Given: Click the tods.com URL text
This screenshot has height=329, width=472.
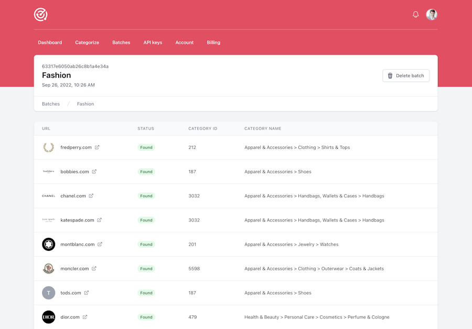Looking at the screenshot, I should (x=71, y=293).
